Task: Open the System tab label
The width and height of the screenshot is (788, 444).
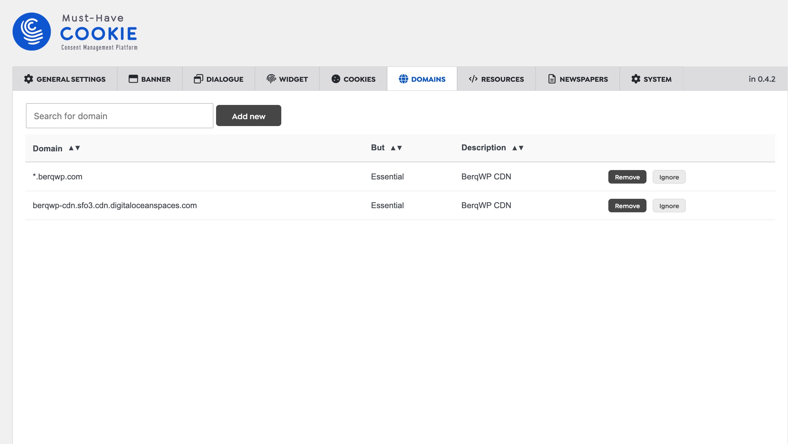Action: [x=658, y=79]
